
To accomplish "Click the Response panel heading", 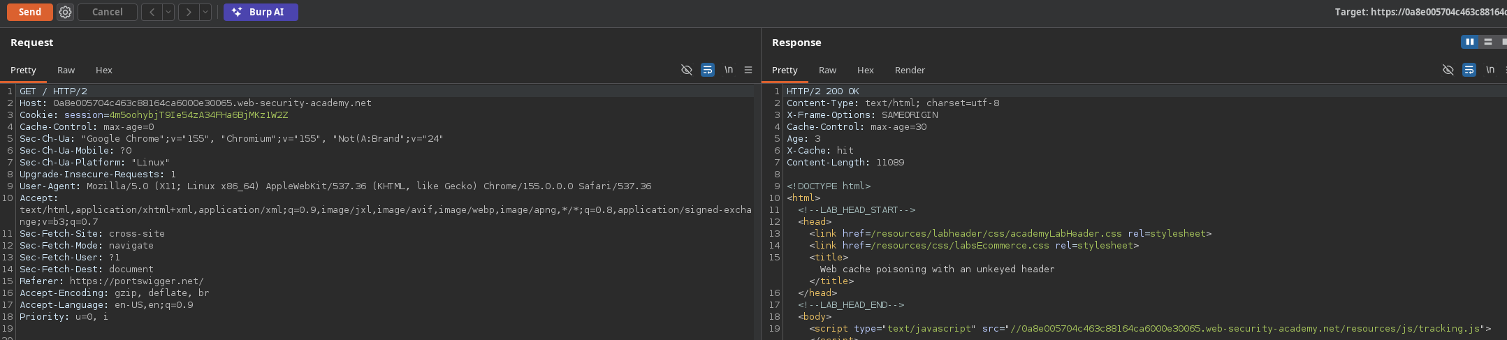I will click(796, 43).
